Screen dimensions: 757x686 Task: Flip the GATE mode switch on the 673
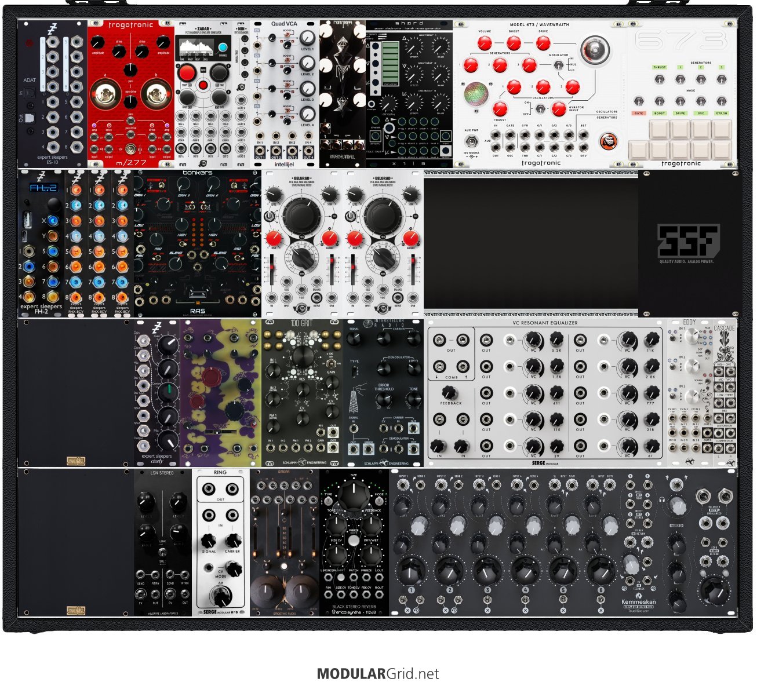click(639, 101)
